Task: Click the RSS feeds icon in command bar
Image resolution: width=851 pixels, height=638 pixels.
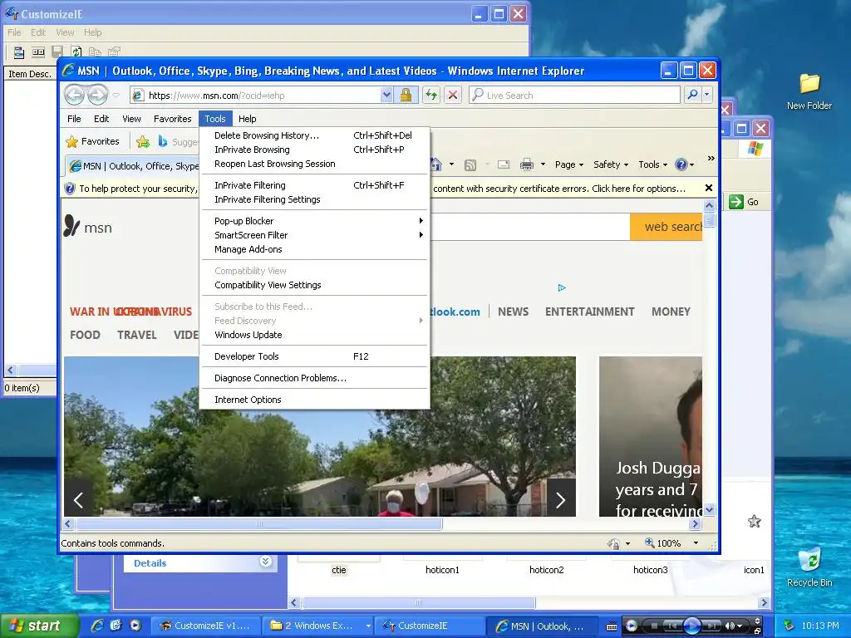Action: tap(470, 164)
